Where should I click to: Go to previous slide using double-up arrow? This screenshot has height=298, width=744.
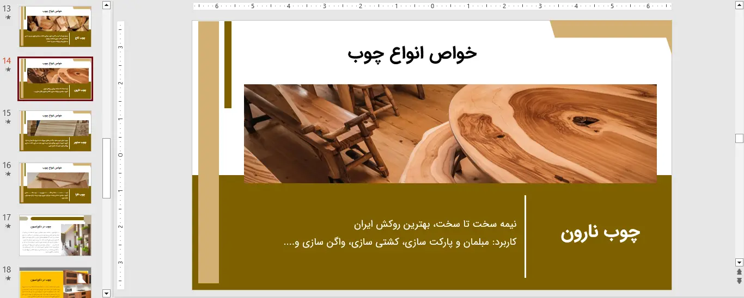[739, 271]
